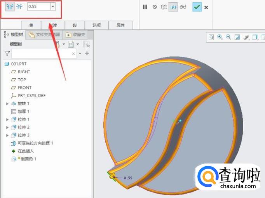This screenshot has width=265, height=198.
Task: Click the 0.55 dimension label on model
Action: (x=128, y=178)
